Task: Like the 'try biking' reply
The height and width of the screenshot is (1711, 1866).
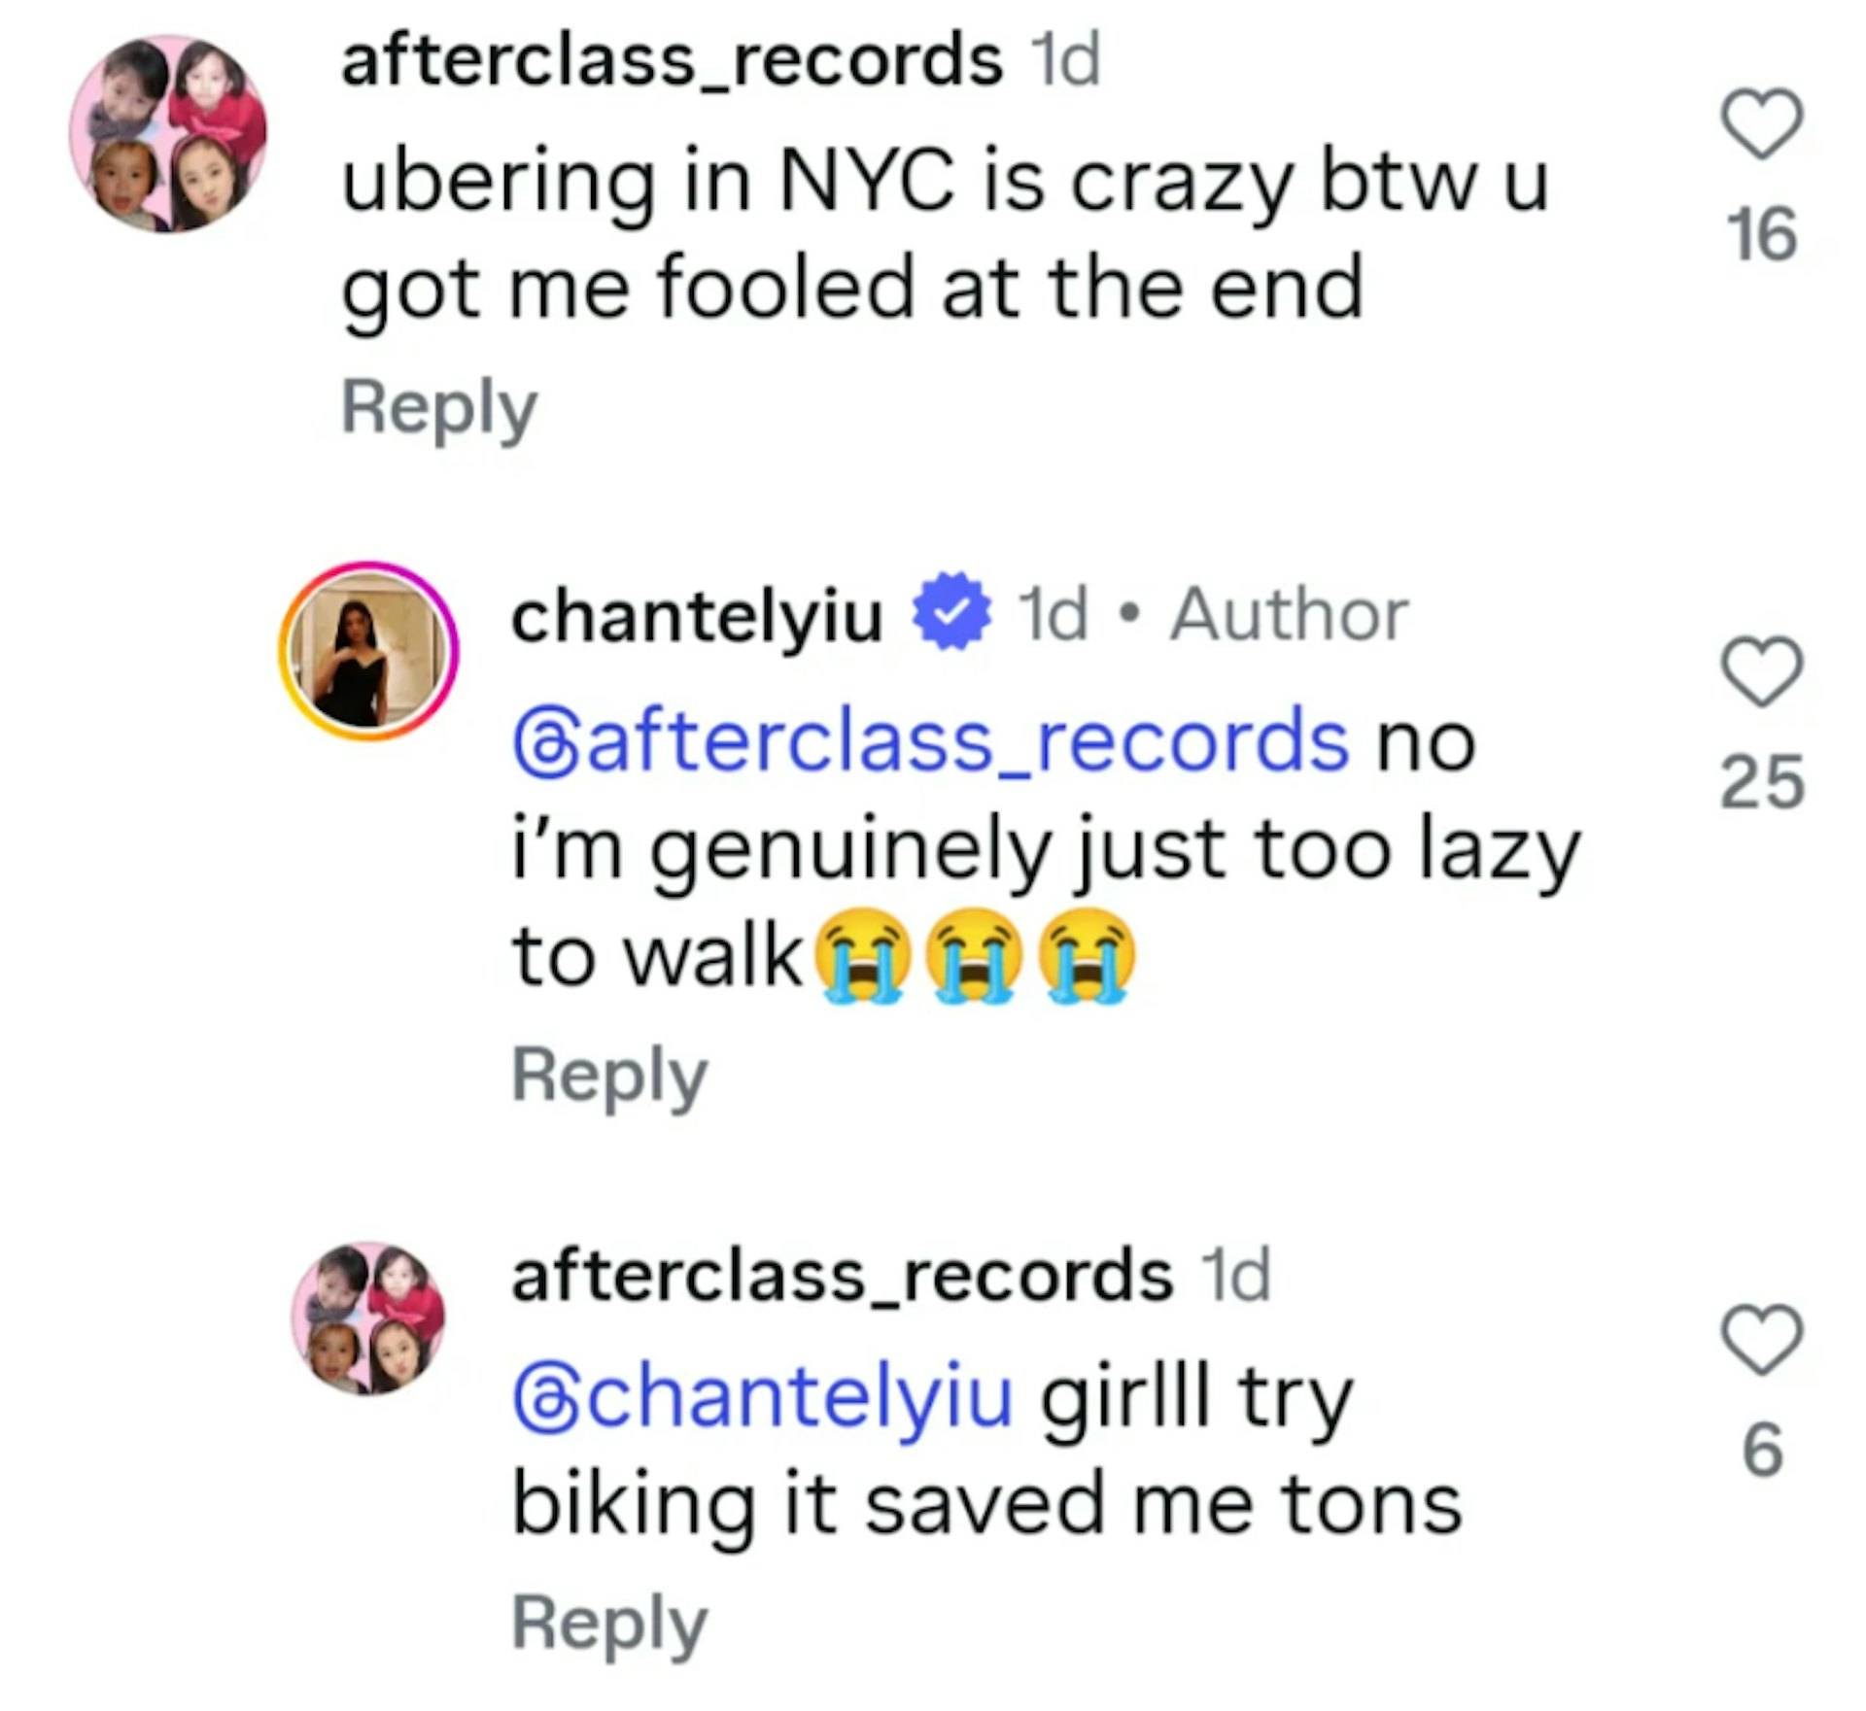Action: point(1763,1338)
